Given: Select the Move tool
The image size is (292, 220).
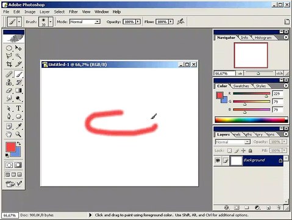Looking at the screenshot, I should point(18,48).
